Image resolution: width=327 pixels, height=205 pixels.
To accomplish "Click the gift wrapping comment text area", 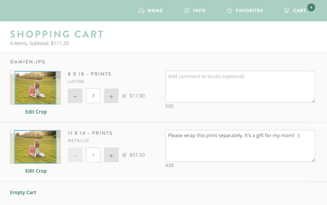I will pos(240,146).
